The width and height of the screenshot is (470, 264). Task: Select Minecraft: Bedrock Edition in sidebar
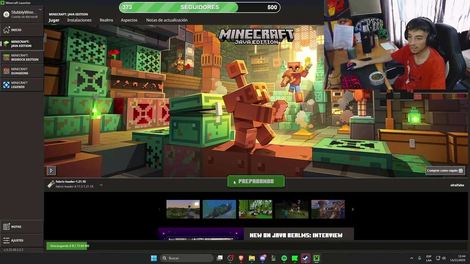22,58
